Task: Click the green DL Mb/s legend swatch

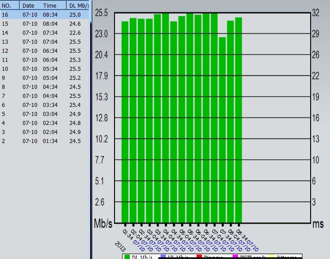Action: pyautogui.click(x=127, y=257)
